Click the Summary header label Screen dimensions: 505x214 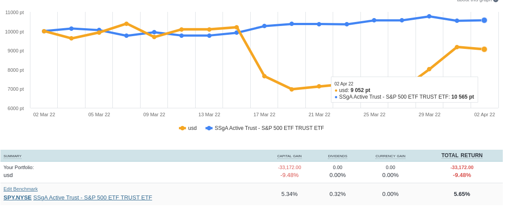12,156
